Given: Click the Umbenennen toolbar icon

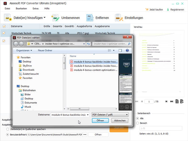Looking at the screenshot, I should (55, 18).
